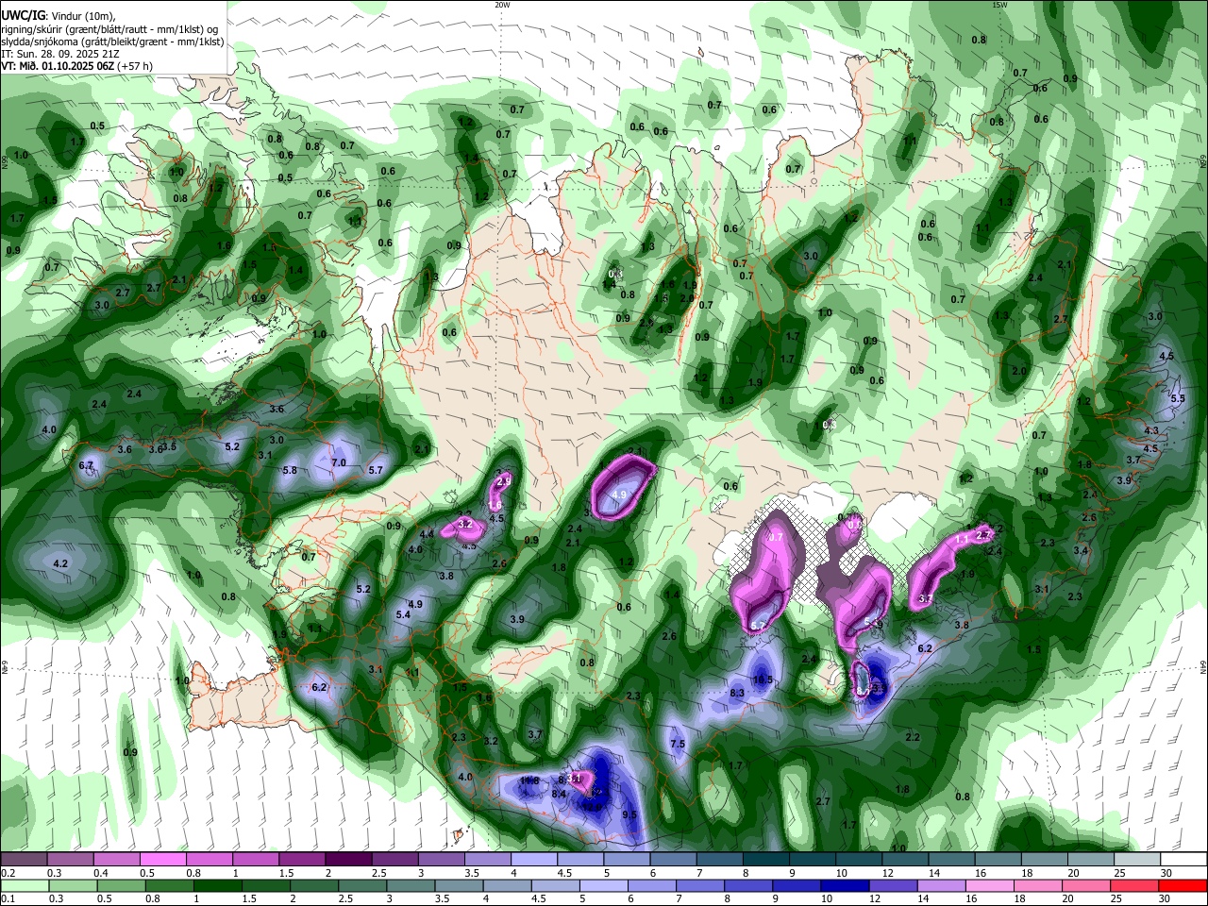Click the '20W' longitude label at the top
This screenshot has height=906, width=1208.
click(502, 4)
